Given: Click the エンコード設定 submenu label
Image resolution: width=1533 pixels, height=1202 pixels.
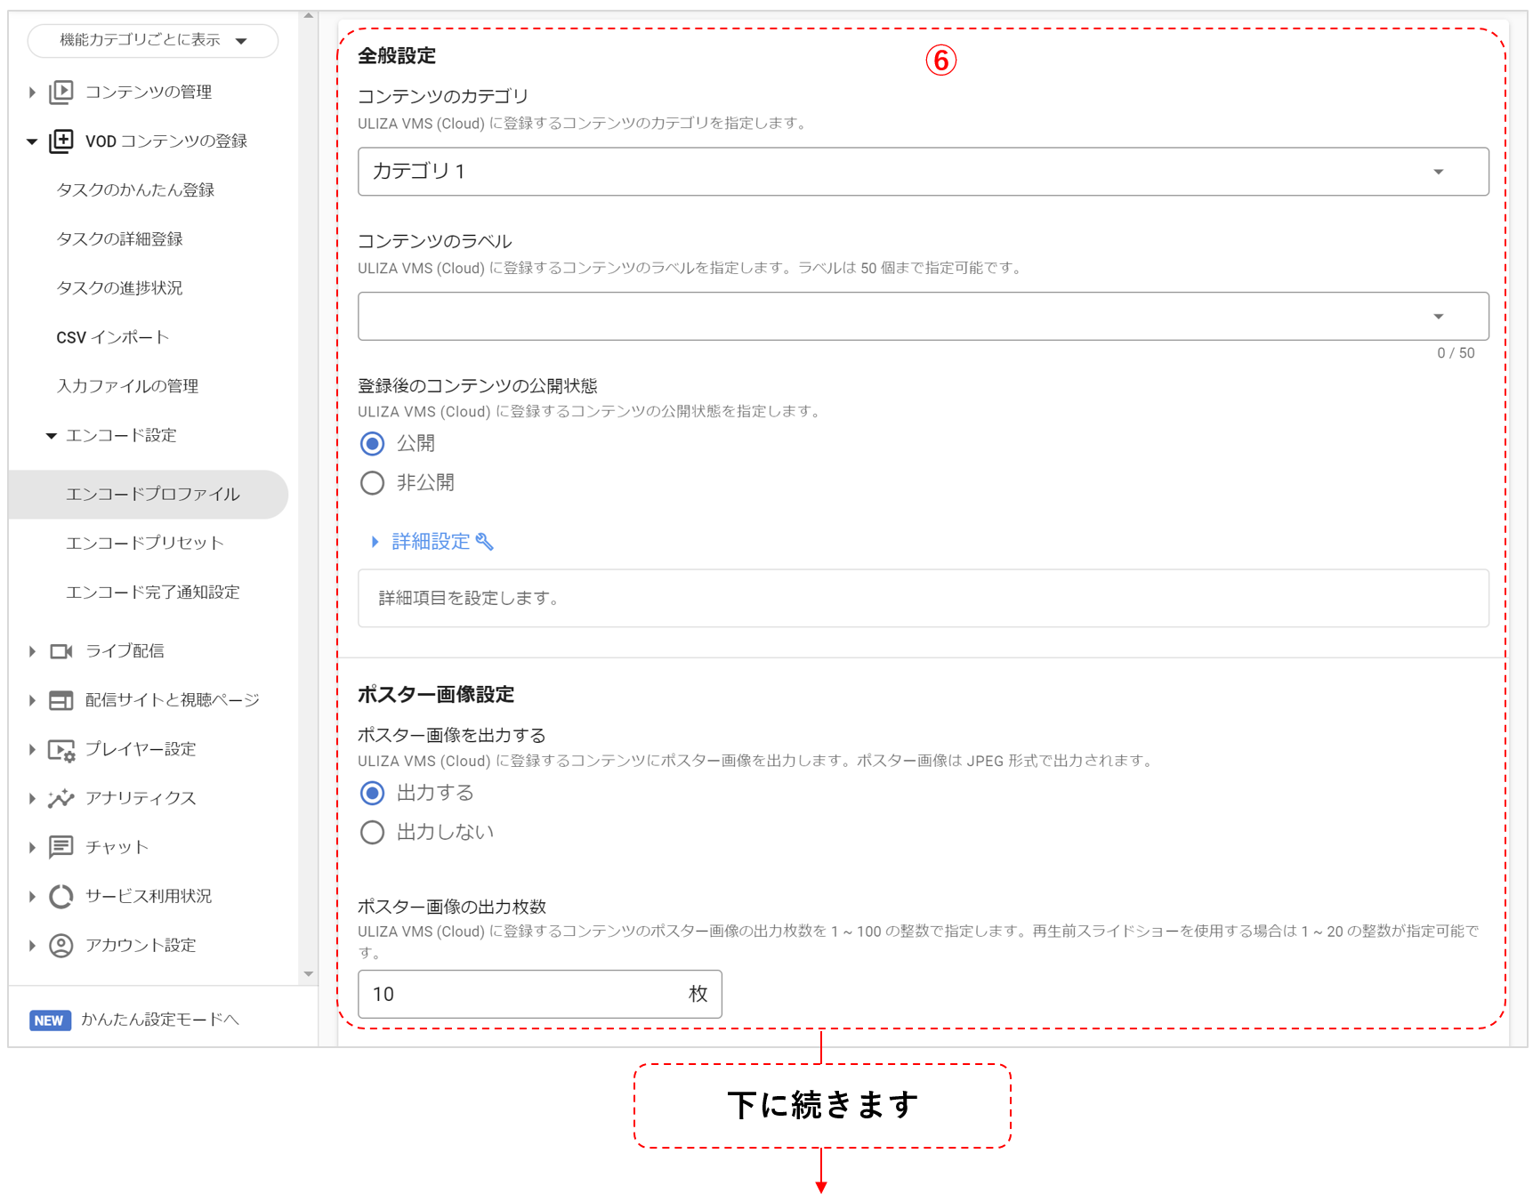Looking at the screenshot, I should click(x=121, y=435).
